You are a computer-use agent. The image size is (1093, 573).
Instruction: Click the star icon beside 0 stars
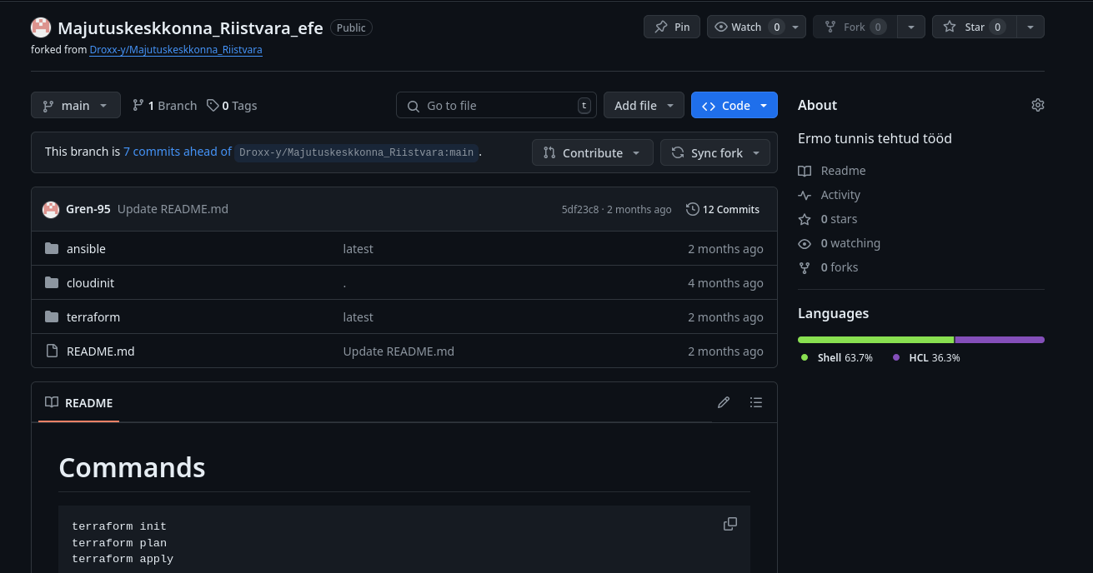point(805,219)
